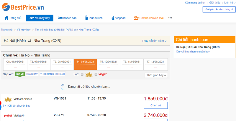Screen dimensions: 236x121
Task: Open the Cẩm nang du lịch link
Action: coord(195,3)
